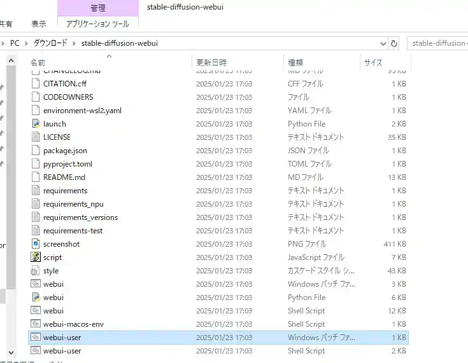The image size is (468, 363).
Task: Click stable-diffusion-webui in the address bar
Action: coord(120,43)
